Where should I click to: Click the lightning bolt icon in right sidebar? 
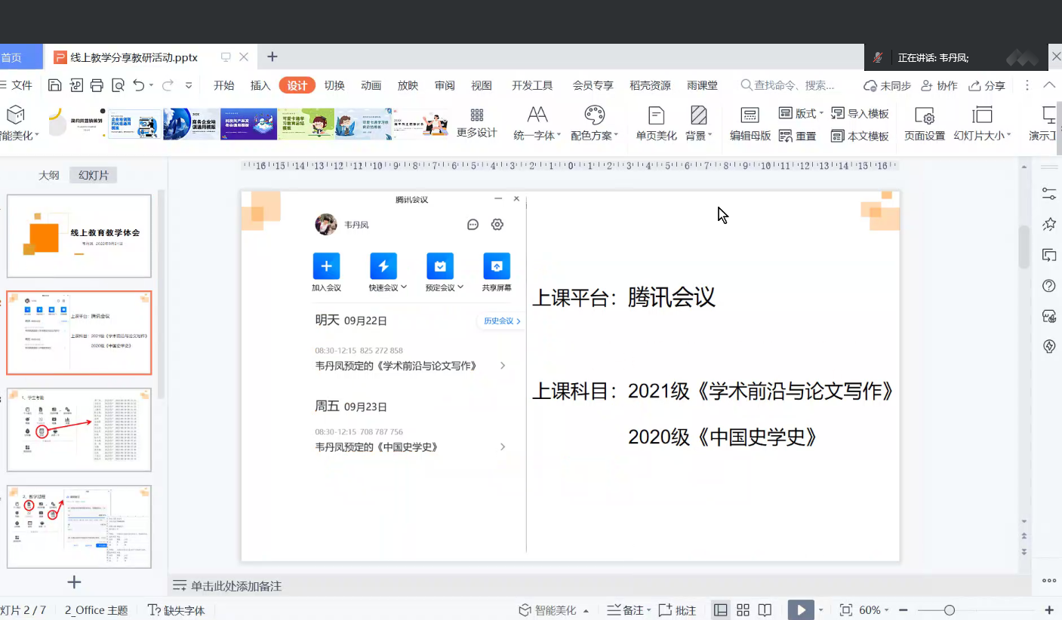1048,346
